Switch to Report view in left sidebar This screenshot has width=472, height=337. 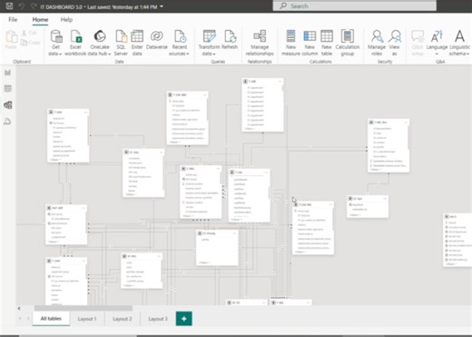pos(8,73)
